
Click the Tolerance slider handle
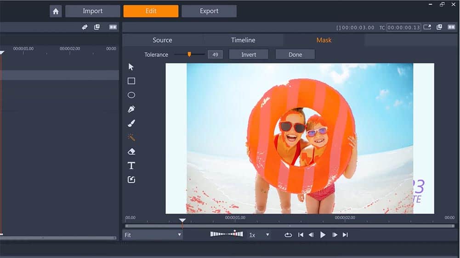[189, 54]
